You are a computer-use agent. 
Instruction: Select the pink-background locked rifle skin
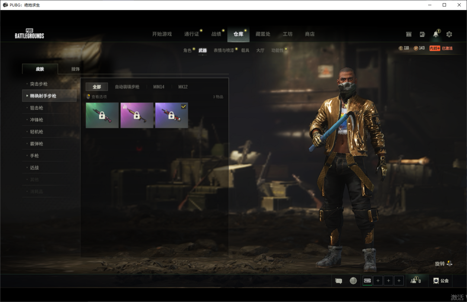click(137, 116)
